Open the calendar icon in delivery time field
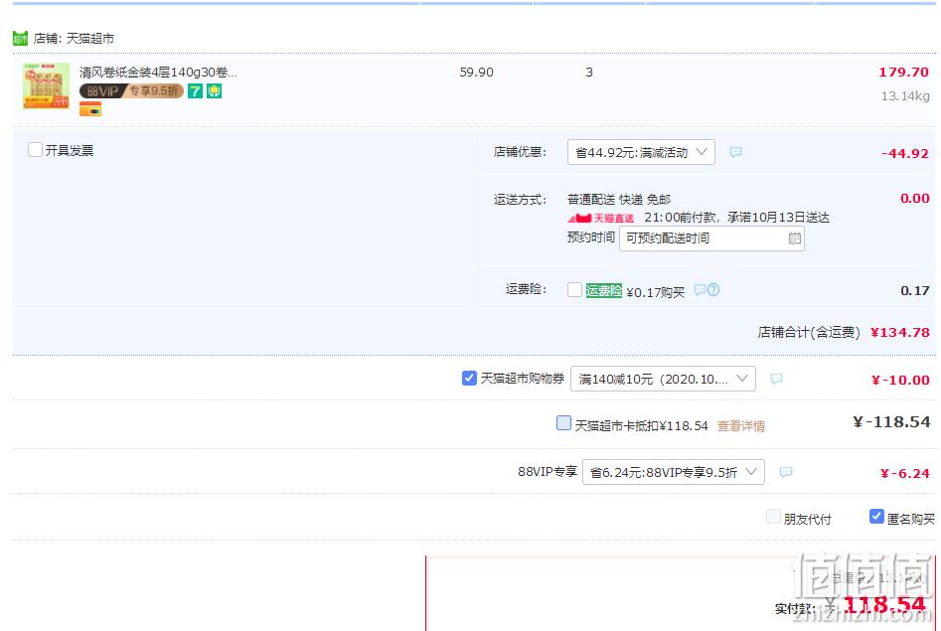This screenshot has width=941, height=631. click(795, 238)
